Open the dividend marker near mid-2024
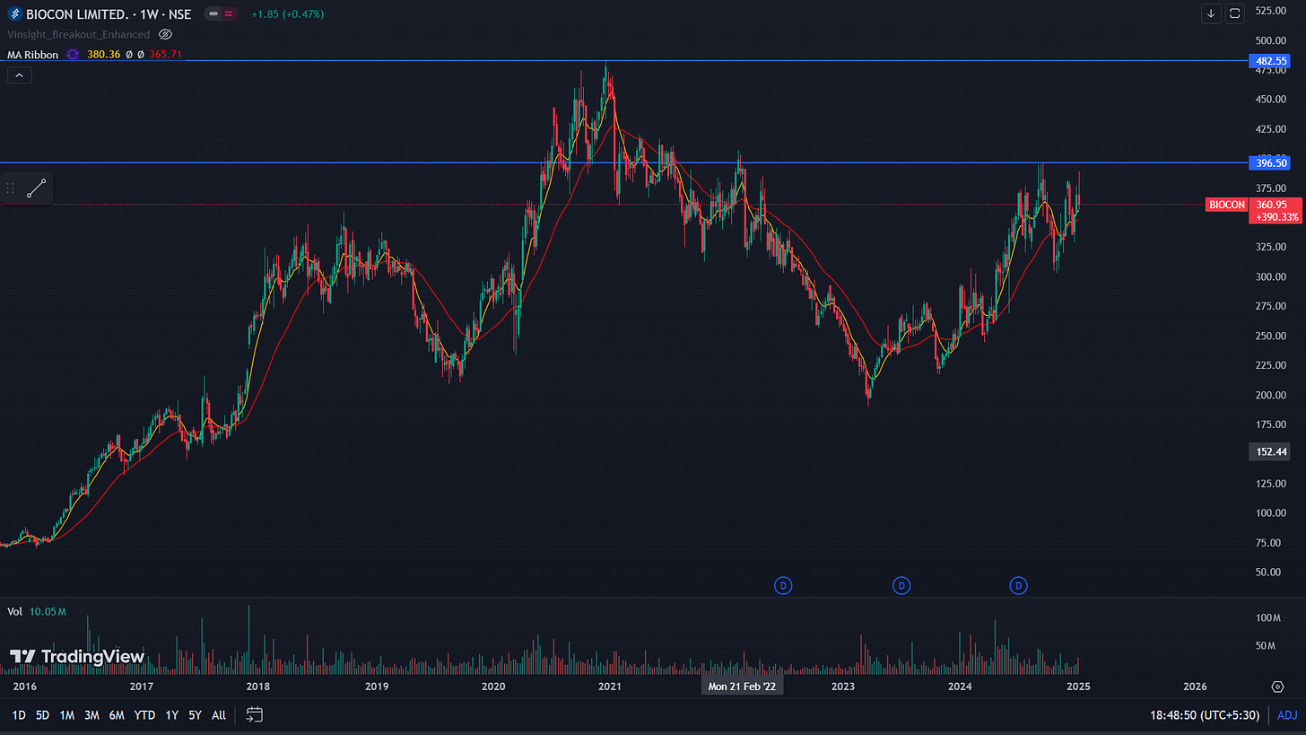Screen dimensions: 1306x735 [x=1018, y=586]
